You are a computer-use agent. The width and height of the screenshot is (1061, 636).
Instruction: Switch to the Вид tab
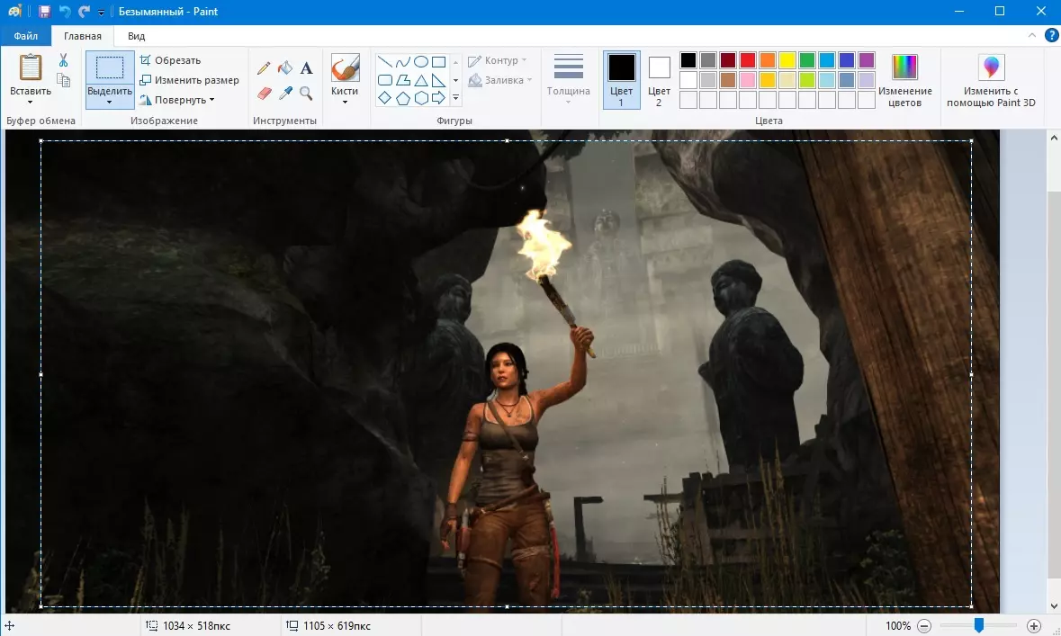(x=136, y=36)
